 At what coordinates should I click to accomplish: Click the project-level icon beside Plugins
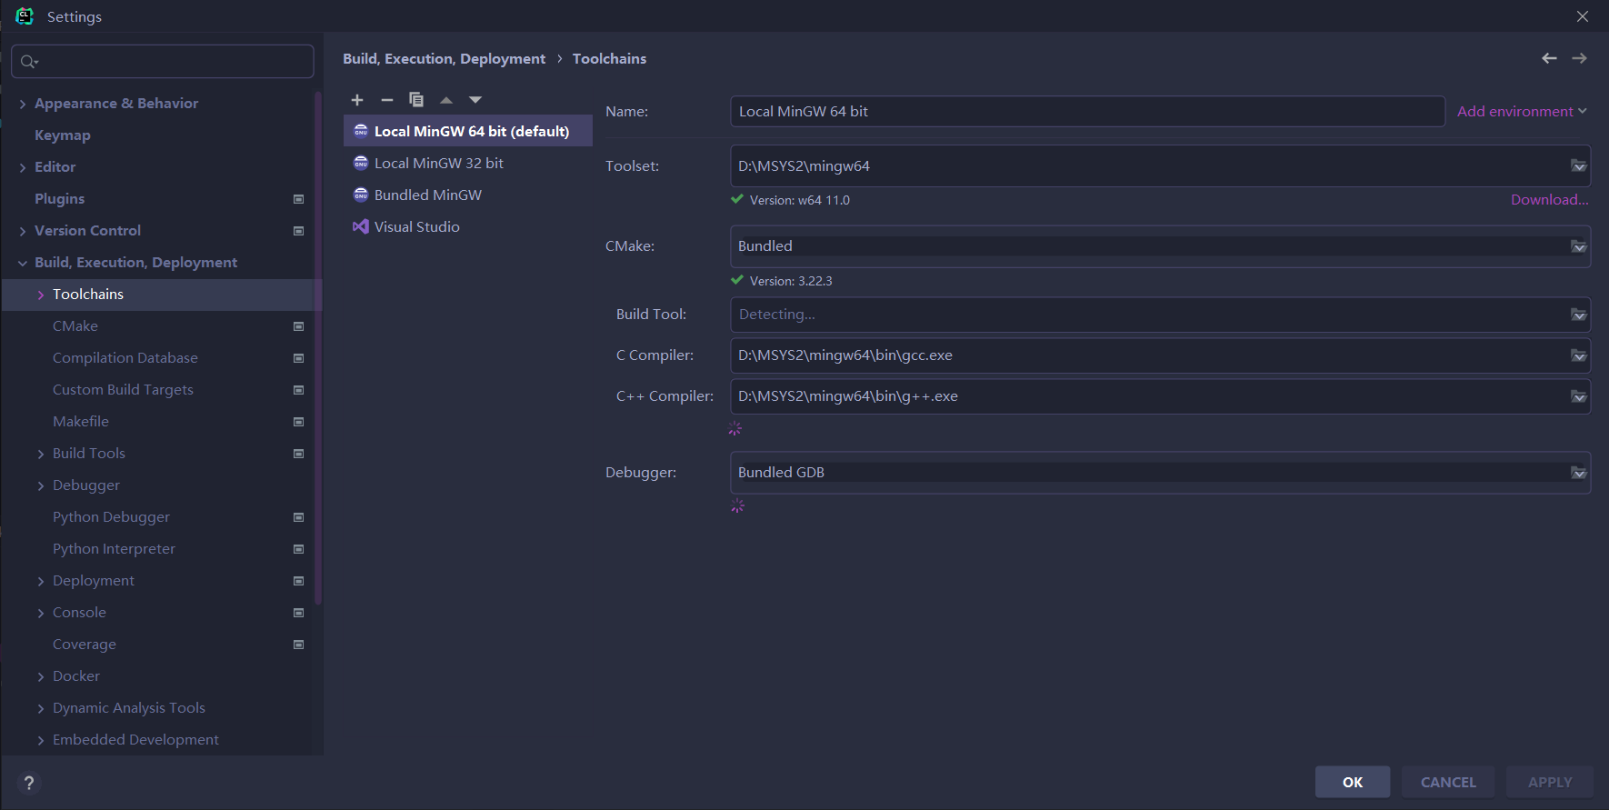point(298,199)
